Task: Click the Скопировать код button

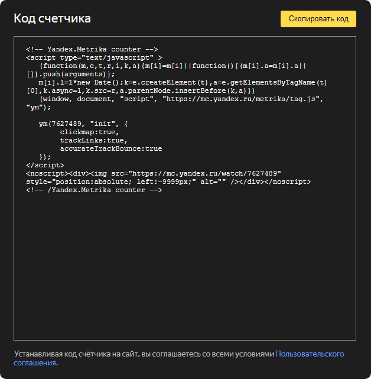Action: [318, 19]
